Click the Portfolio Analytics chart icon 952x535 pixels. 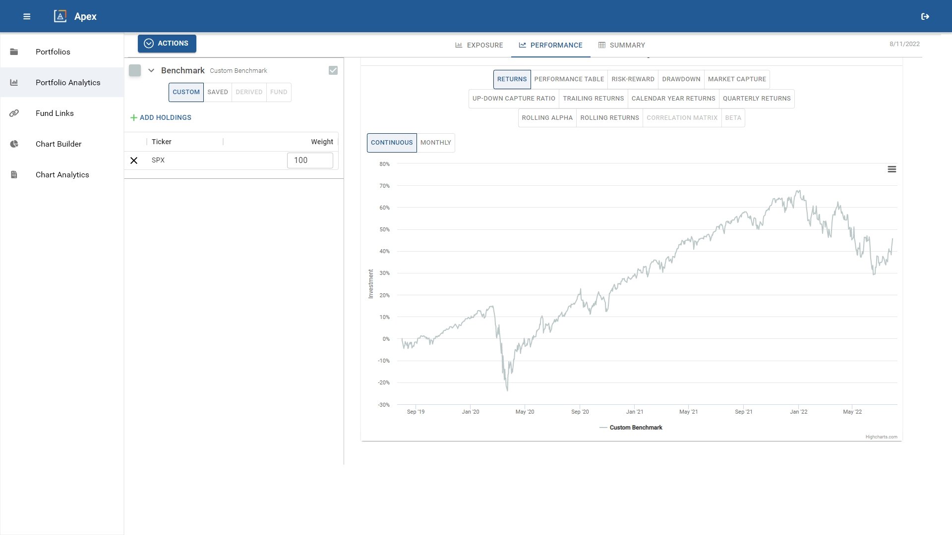pyautogui.click(x=14, y=82)
